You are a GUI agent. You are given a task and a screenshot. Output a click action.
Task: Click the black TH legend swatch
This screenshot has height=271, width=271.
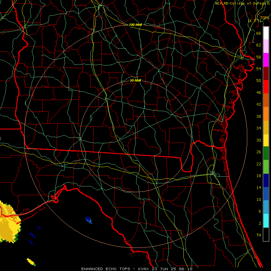click(266, 234)
